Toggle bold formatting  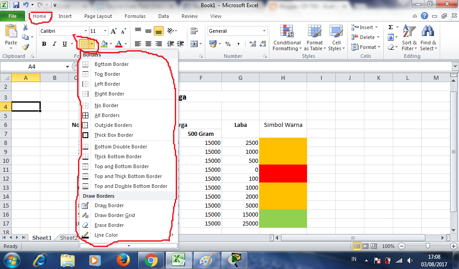tap(43, 44)
